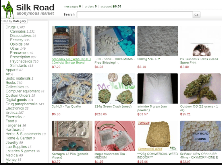The image size is (222, 165).
Task: Select the Cannabis subcategory
Action: click(x=18, y=31)
